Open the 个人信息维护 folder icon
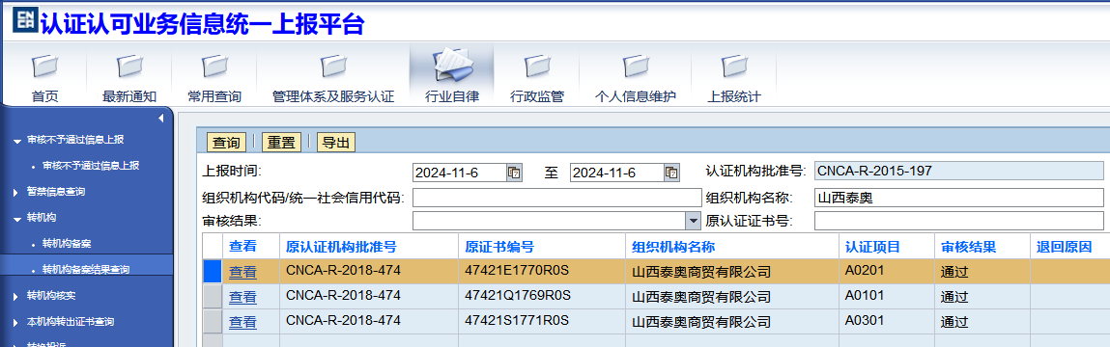Image resolution: width=1110 pixels, height=347 pixels. (635, 67)
